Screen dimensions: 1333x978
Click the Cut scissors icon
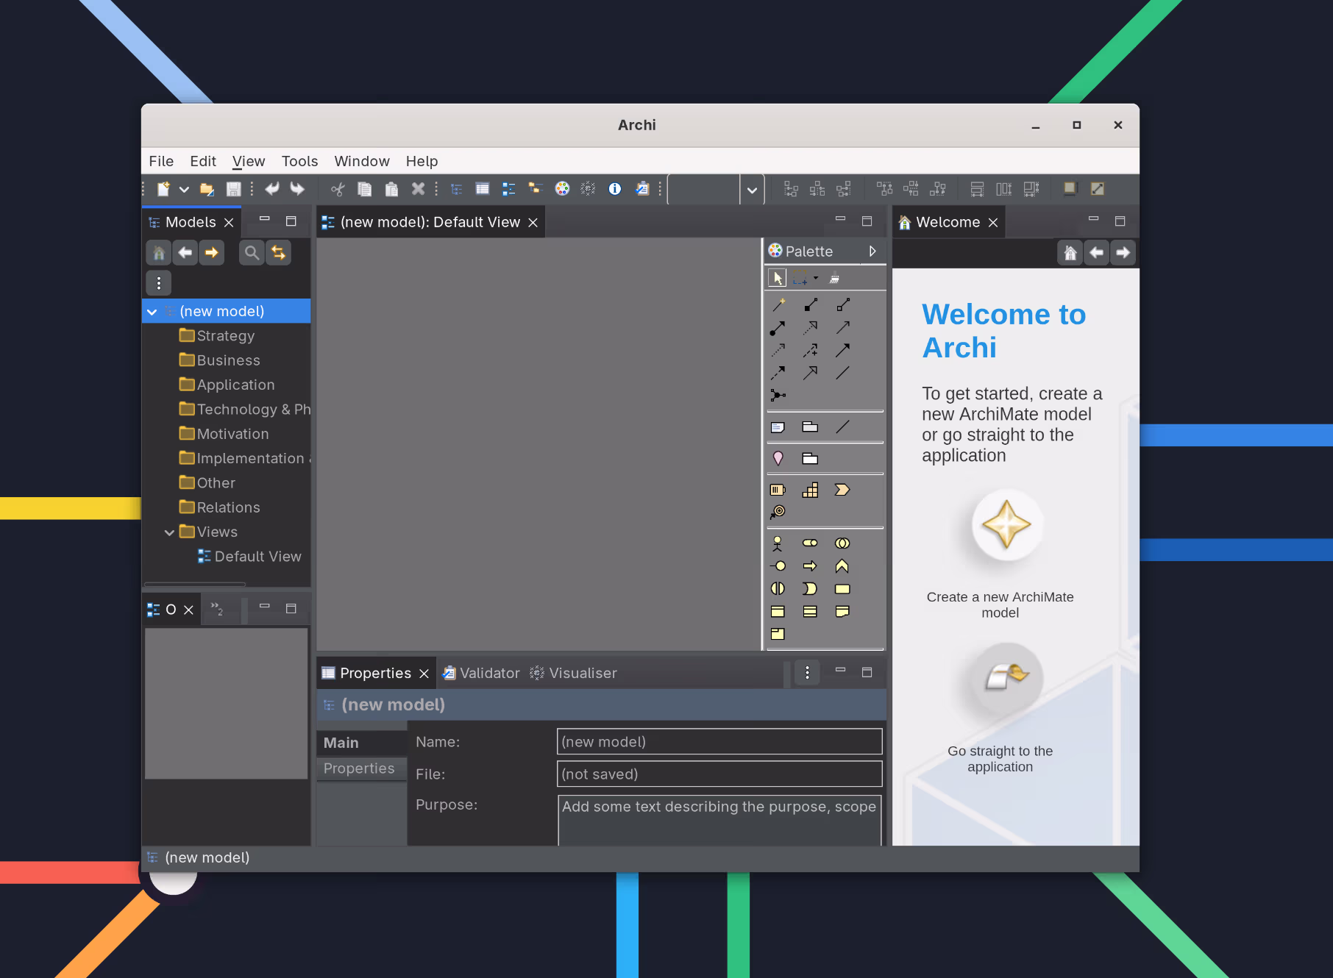point(338,189)
